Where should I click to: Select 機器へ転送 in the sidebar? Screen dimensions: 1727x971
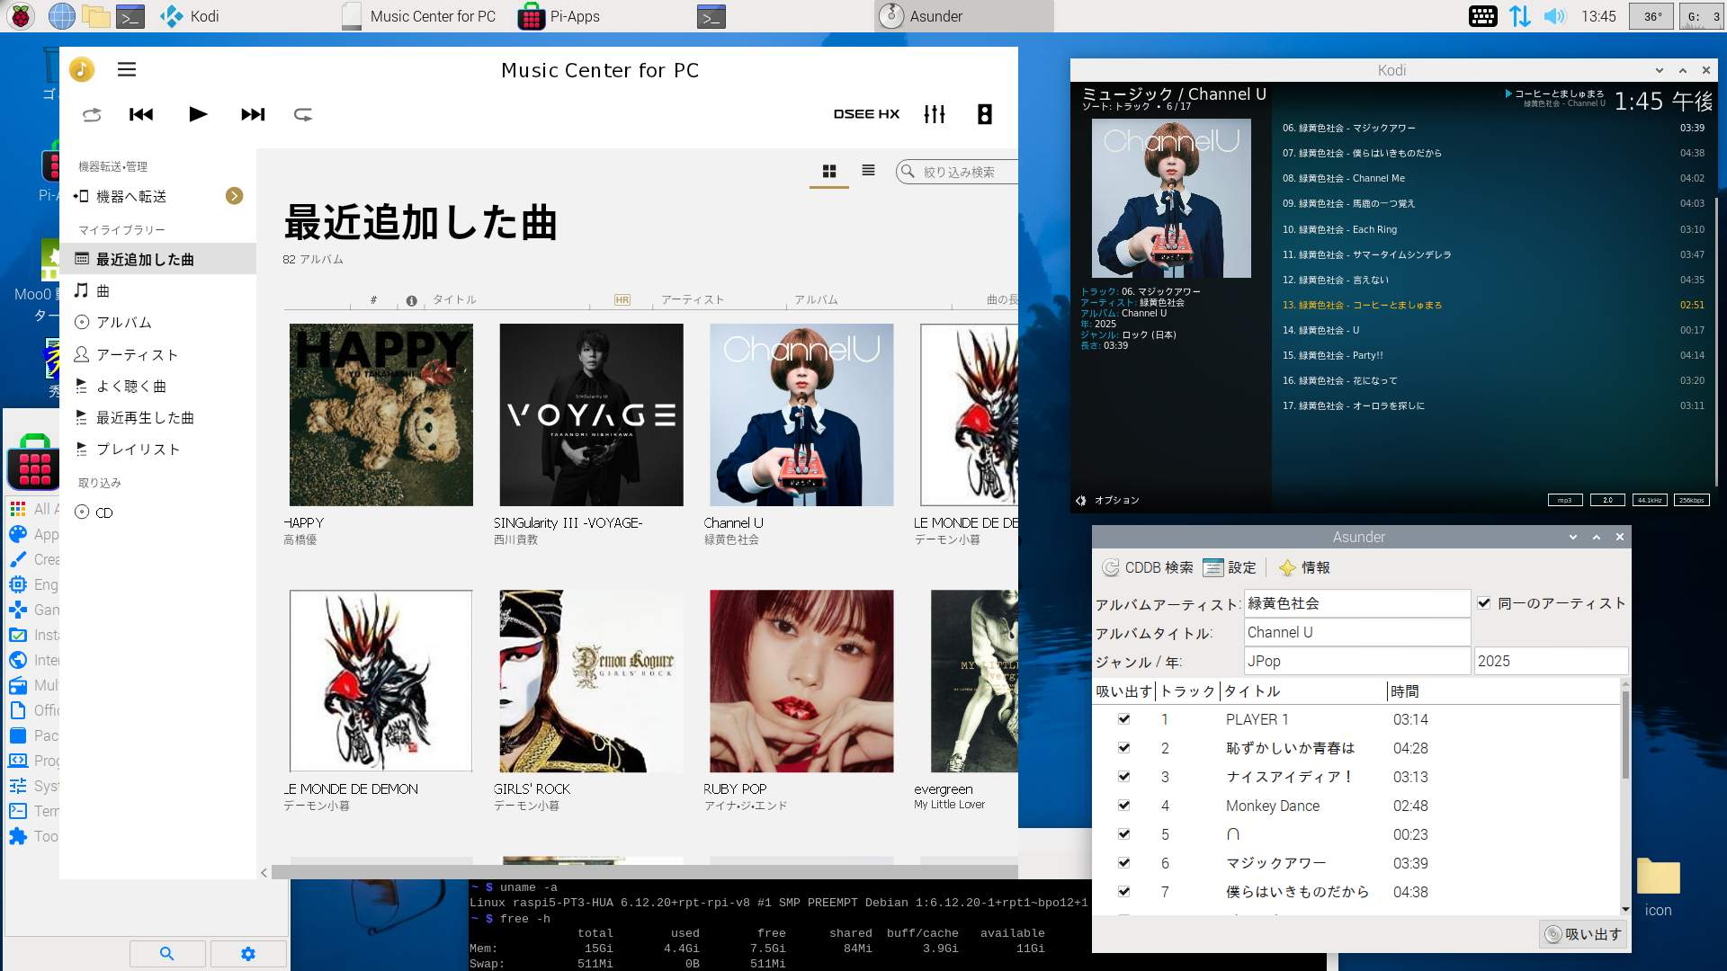(x=131, y=196)
